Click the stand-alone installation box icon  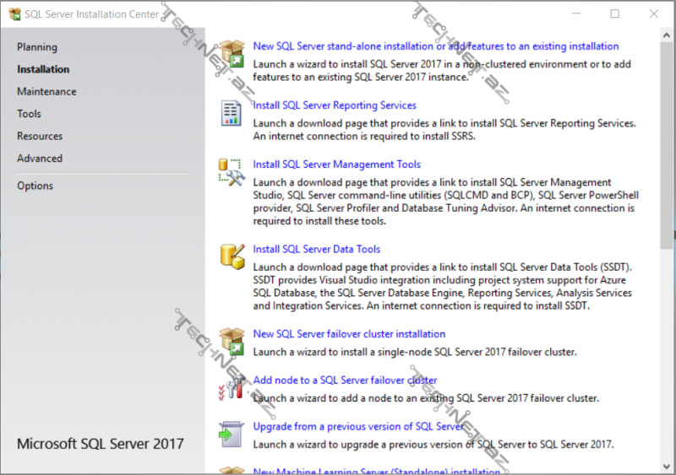(x=231, y=54)
